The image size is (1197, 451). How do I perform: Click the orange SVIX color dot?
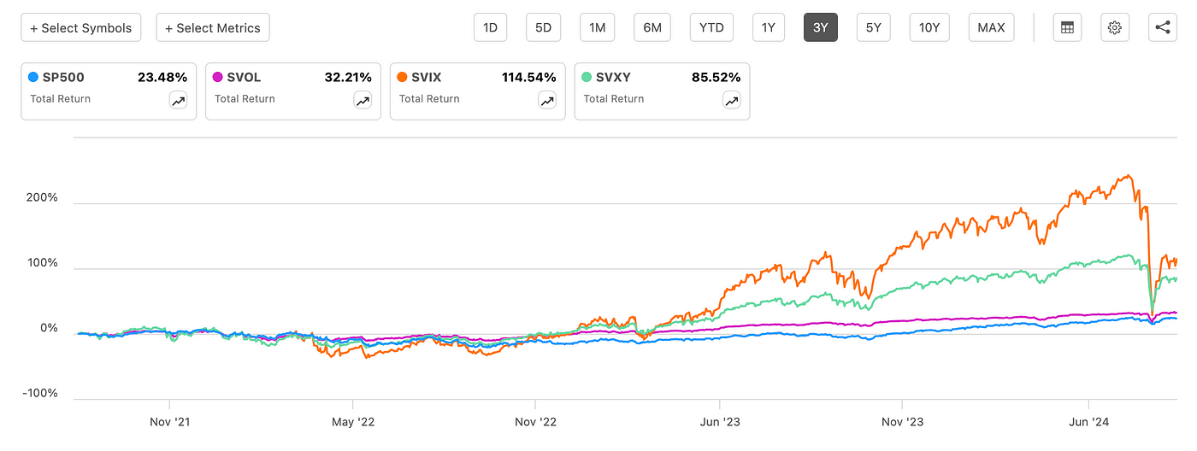403,77
